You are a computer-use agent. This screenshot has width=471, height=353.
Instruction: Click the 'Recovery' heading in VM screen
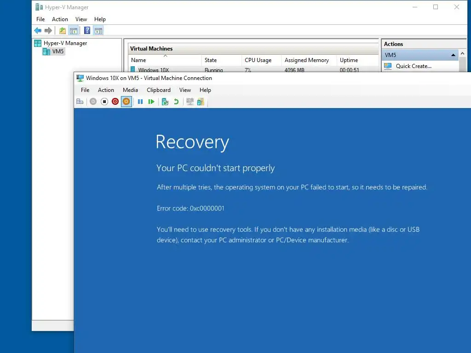[192, 142]
